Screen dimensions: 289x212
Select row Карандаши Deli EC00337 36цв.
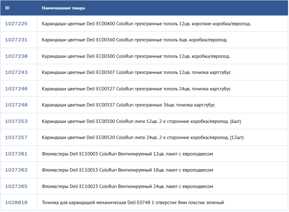[144, 105]
